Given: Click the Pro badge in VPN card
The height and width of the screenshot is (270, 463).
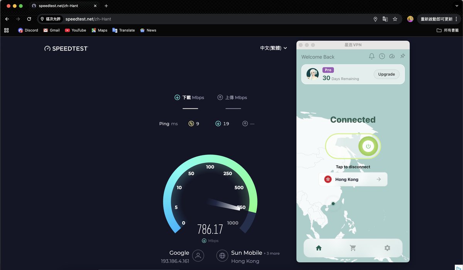Looking at the screenshot, I should (328, 70).
